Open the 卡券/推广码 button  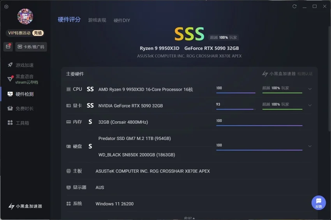point(31,47)
